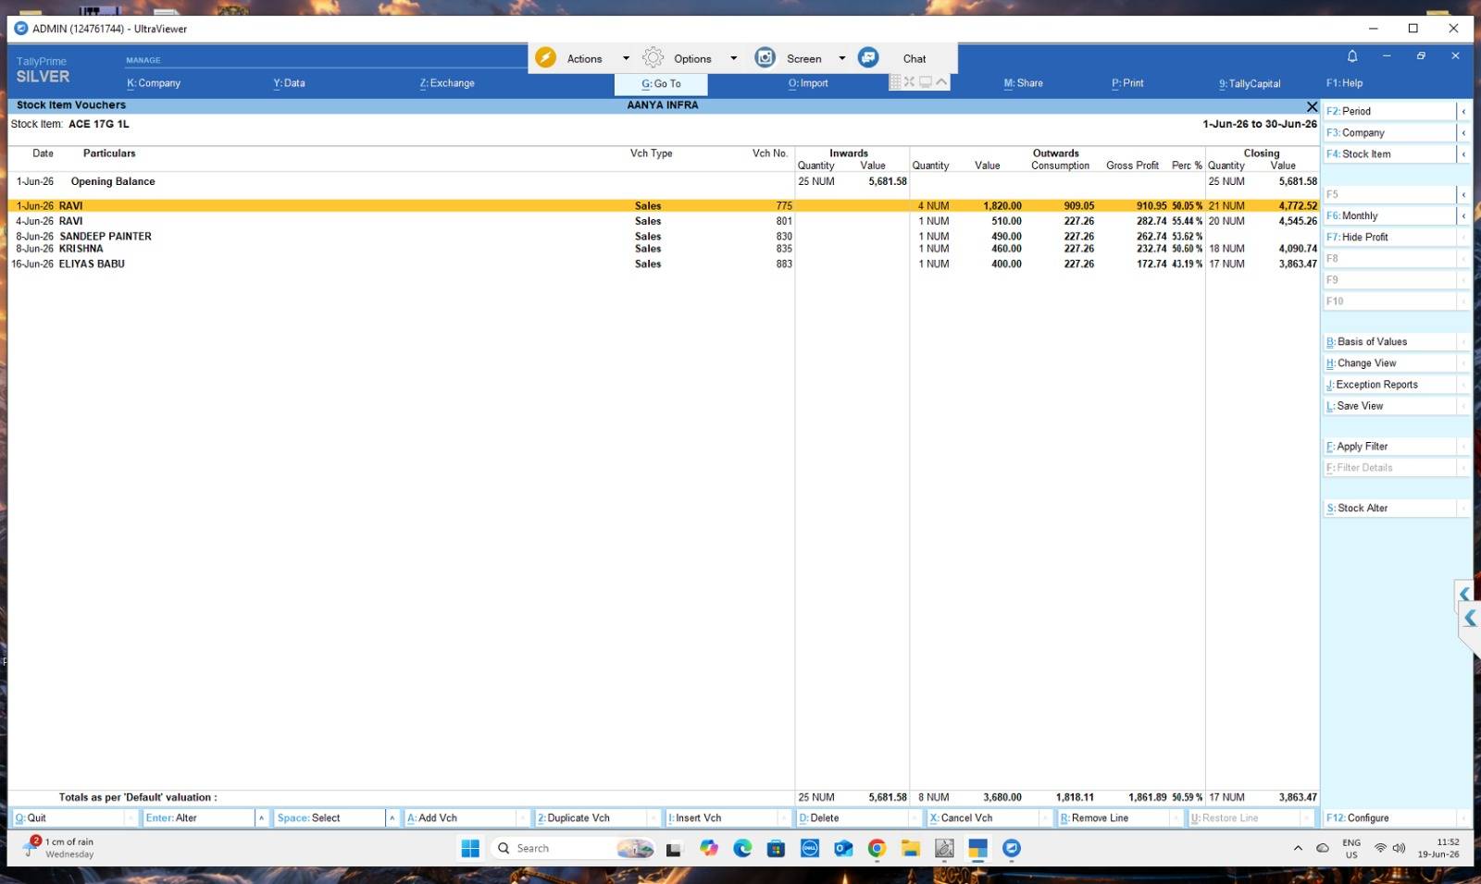Click the F7: Hide Profit button
The image size is (1481, 884).
[x=1389, y=238]
